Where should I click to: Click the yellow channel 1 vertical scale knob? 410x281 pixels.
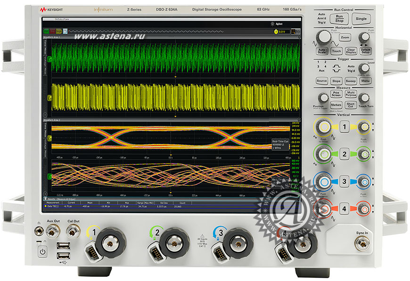pos(323,127)
